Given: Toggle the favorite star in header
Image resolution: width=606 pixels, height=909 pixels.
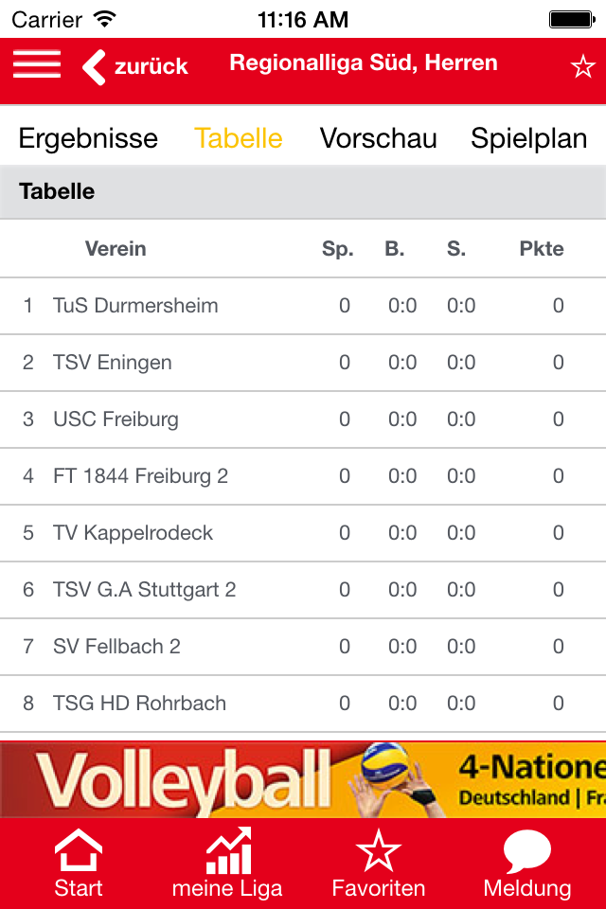Looking at the screenshot, I should tap(580, 66).
